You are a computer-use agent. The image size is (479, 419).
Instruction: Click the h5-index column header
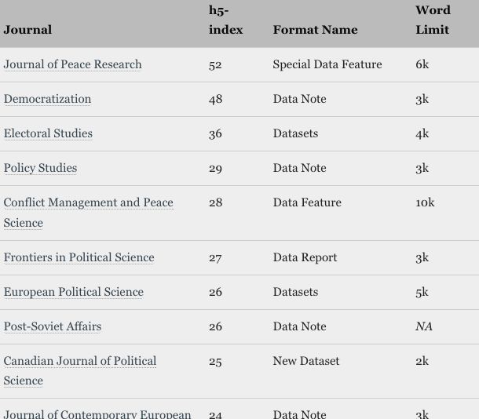[x=225, y=20]
